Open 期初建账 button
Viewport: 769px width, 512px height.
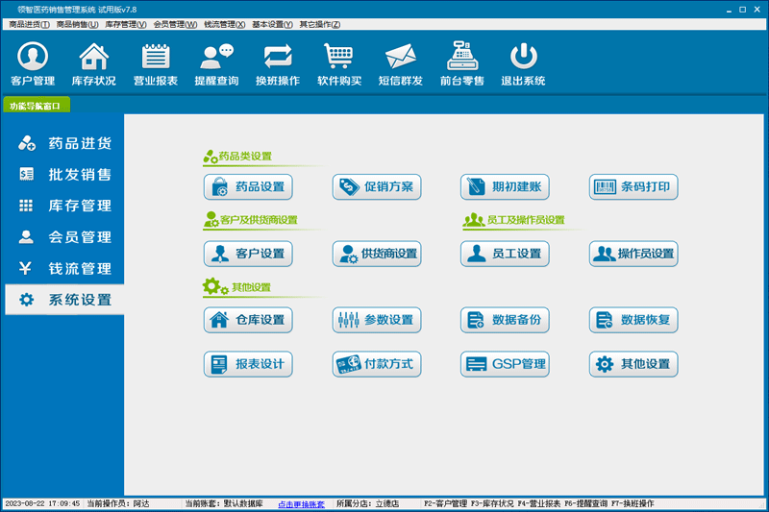tap(505, 186)
